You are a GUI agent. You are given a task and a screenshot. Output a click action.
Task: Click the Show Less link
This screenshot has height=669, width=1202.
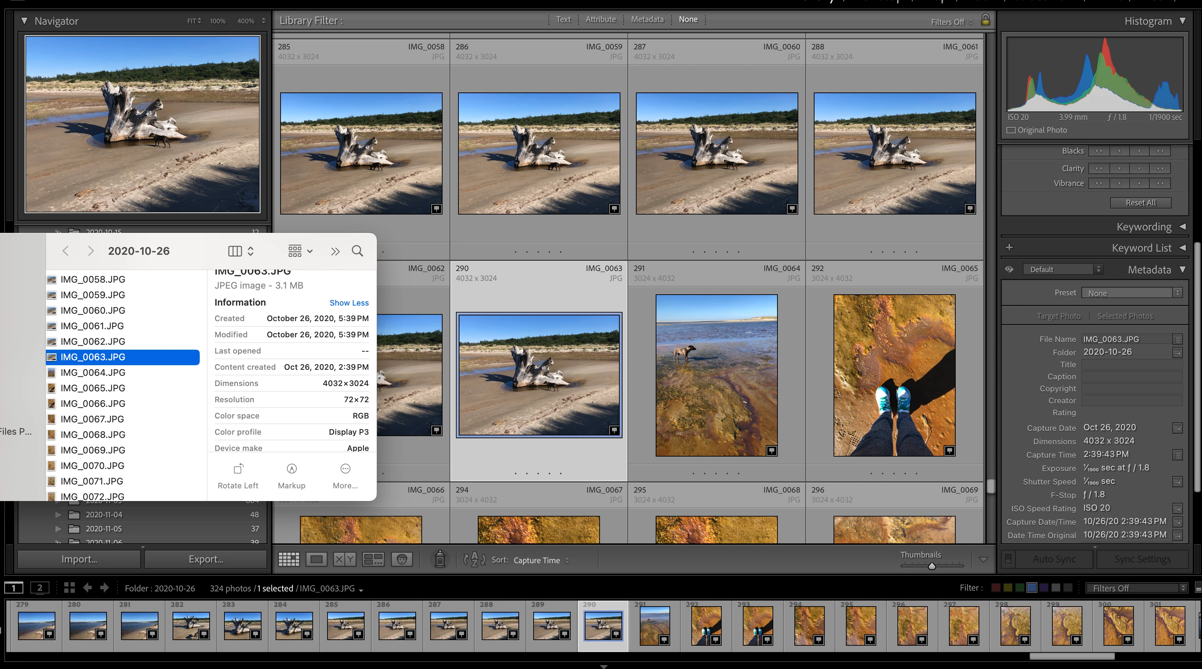click(x=349, y=303)
